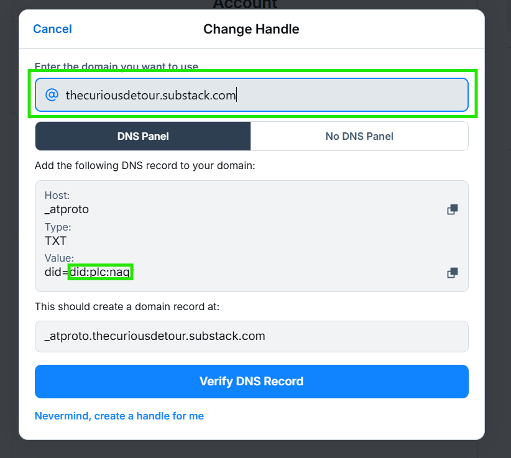Click Verify DNS Record

[251, 382]
